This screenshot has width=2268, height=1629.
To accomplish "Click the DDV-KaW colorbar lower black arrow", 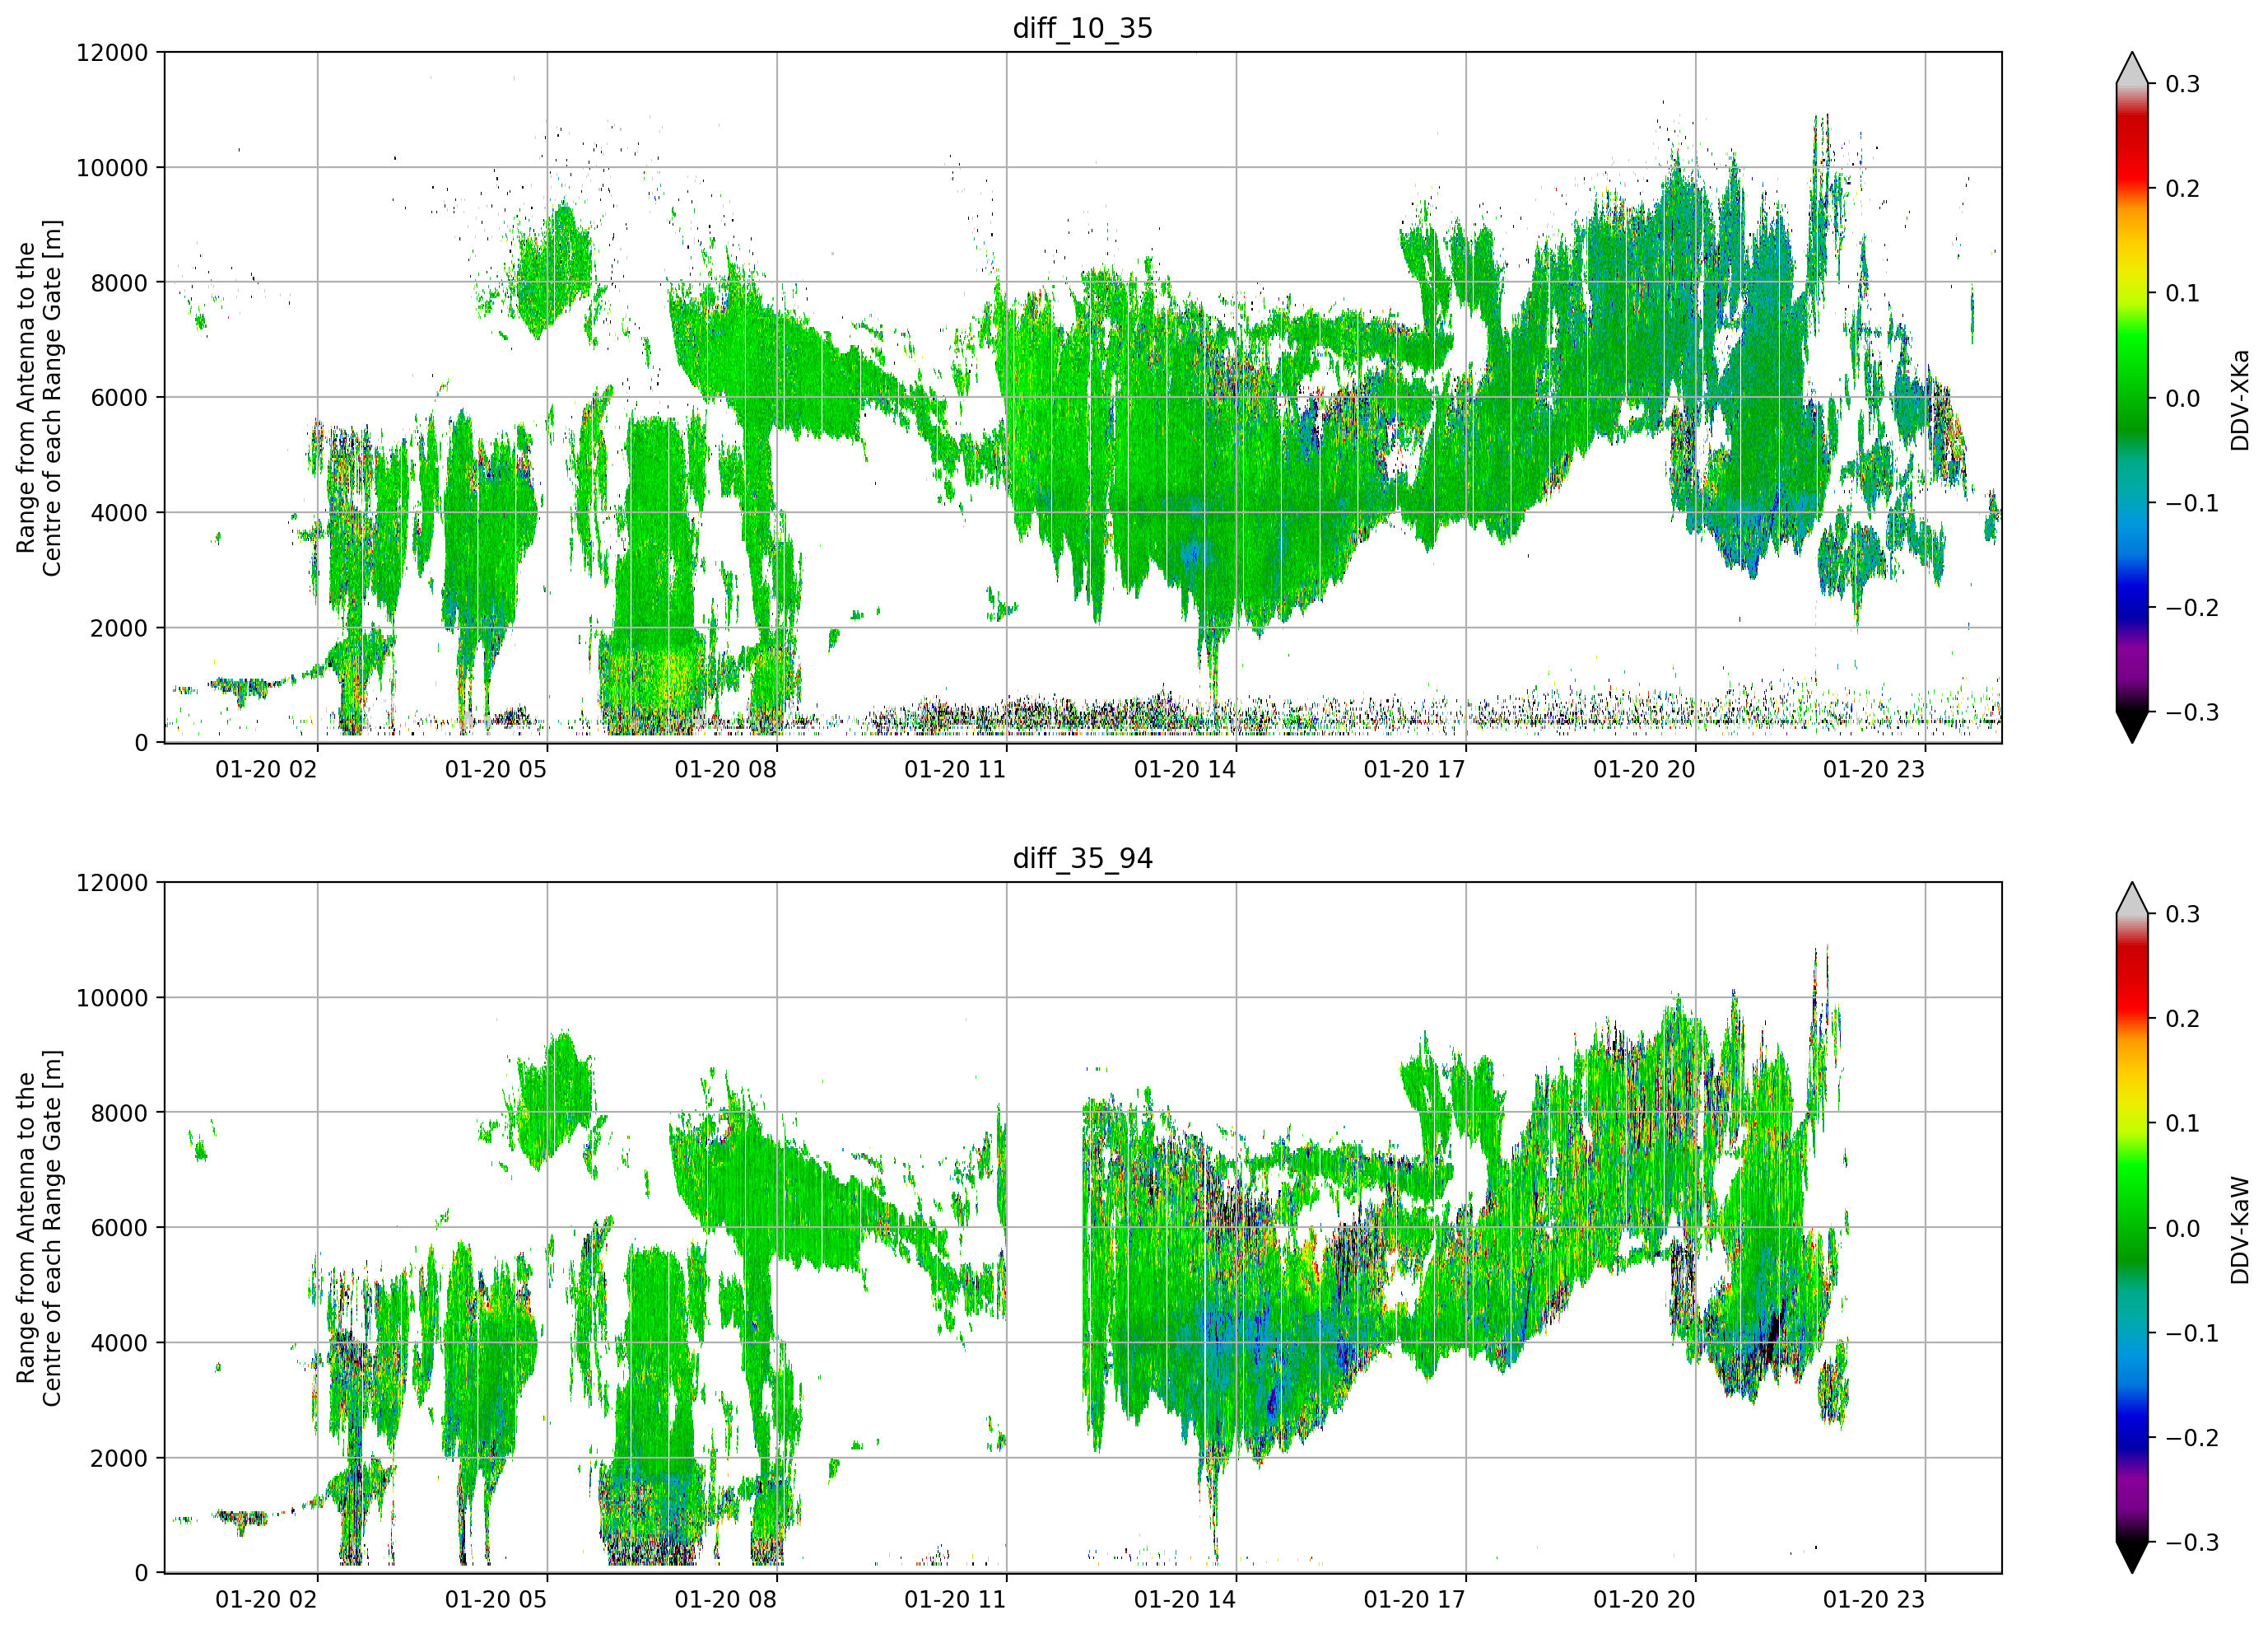I will [2132, 1557].
